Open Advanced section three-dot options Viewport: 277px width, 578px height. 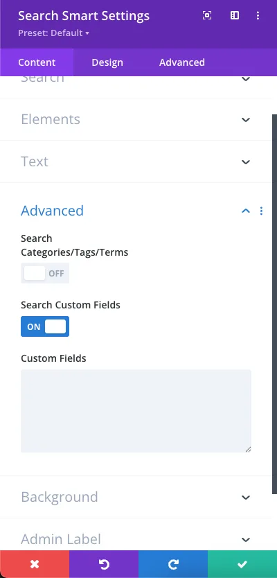click(261, 211)
